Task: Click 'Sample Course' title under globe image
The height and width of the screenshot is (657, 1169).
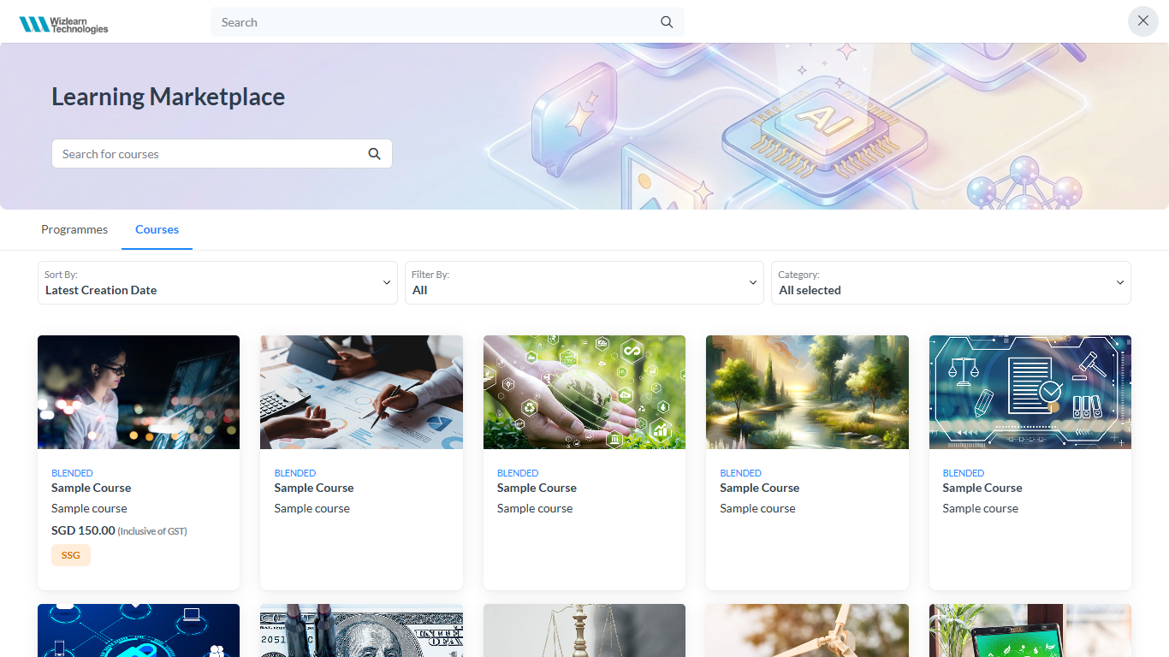Action: pos(537,488)
